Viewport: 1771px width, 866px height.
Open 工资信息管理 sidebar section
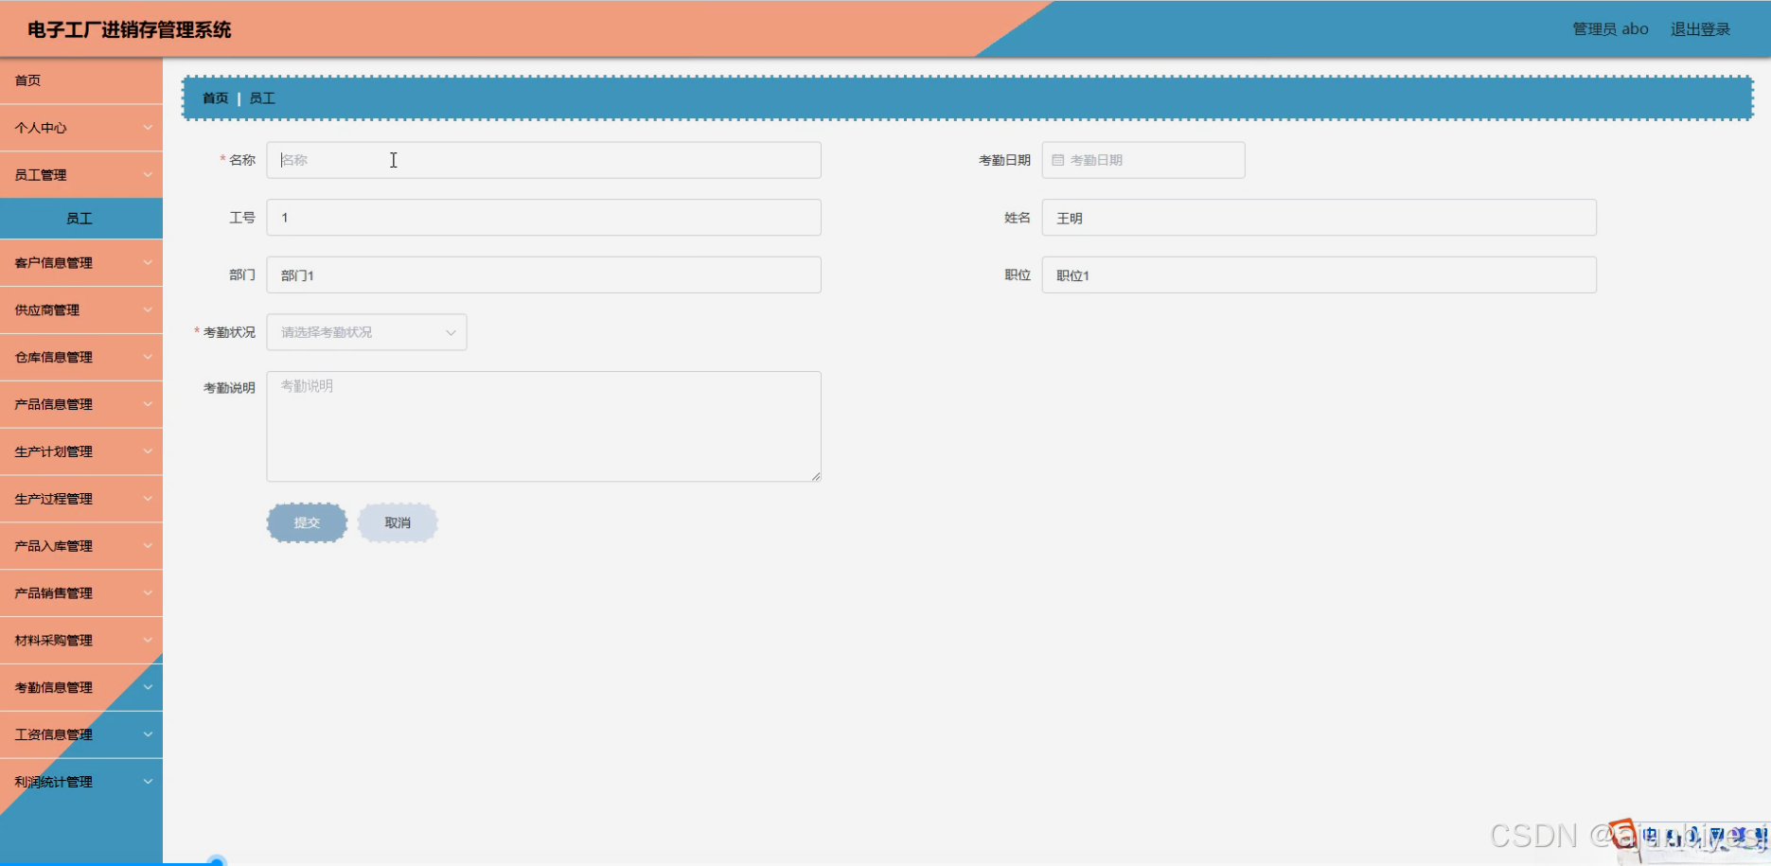[81, 734]
